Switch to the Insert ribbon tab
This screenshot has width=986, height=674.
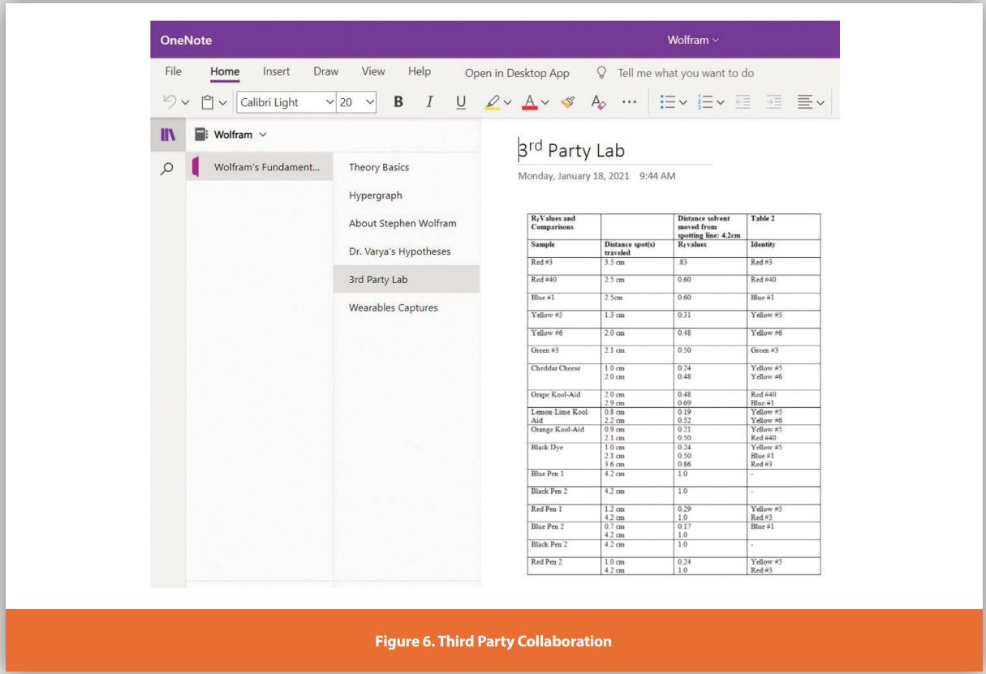[x=275, y=71]
